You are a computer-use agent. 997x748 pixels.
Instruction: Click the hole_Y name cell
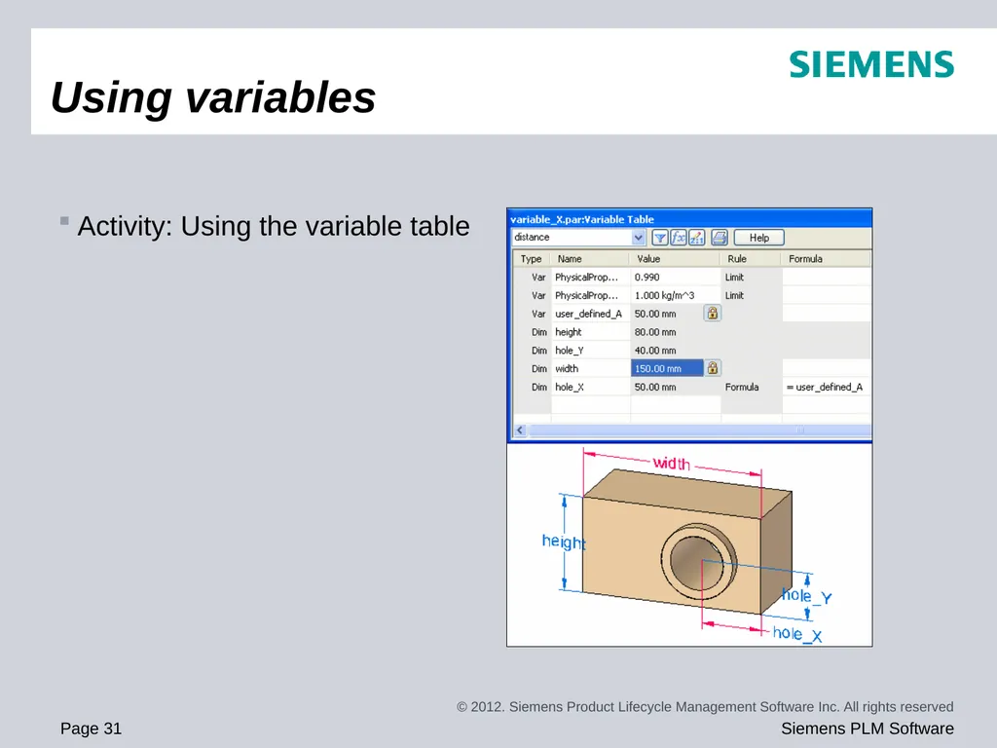tap(591, 351)
